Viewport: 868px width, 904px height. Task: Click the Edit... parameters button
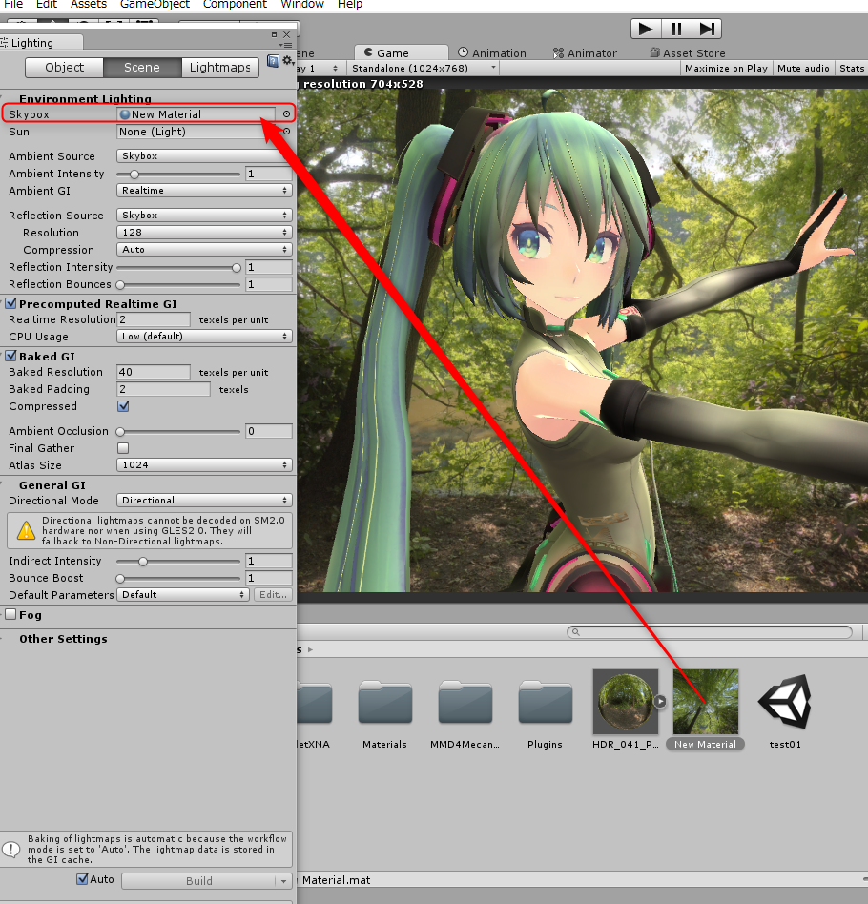273,594
